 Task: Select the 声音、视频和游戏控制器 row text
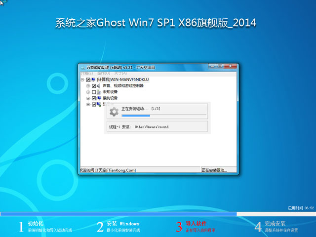click(x=123, y=86)
